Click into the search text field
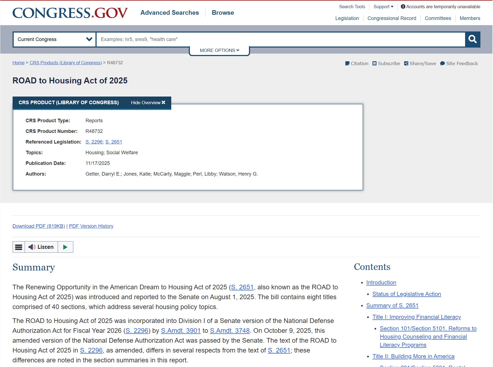 pos(280,39)
